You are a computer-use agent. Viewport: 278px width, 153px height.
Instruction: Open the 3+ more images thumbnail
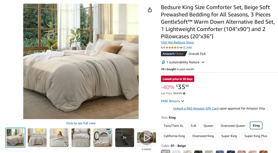[125, 138]
